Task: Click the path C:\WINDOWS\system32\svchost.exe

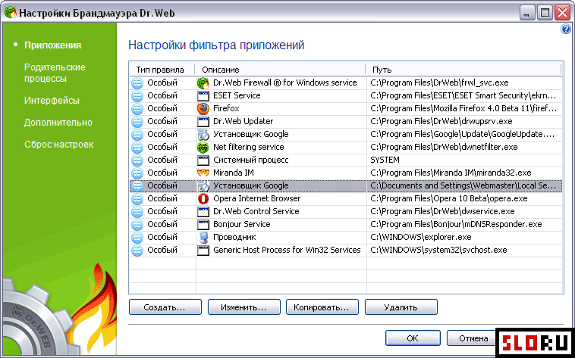Action: point(438,251)
